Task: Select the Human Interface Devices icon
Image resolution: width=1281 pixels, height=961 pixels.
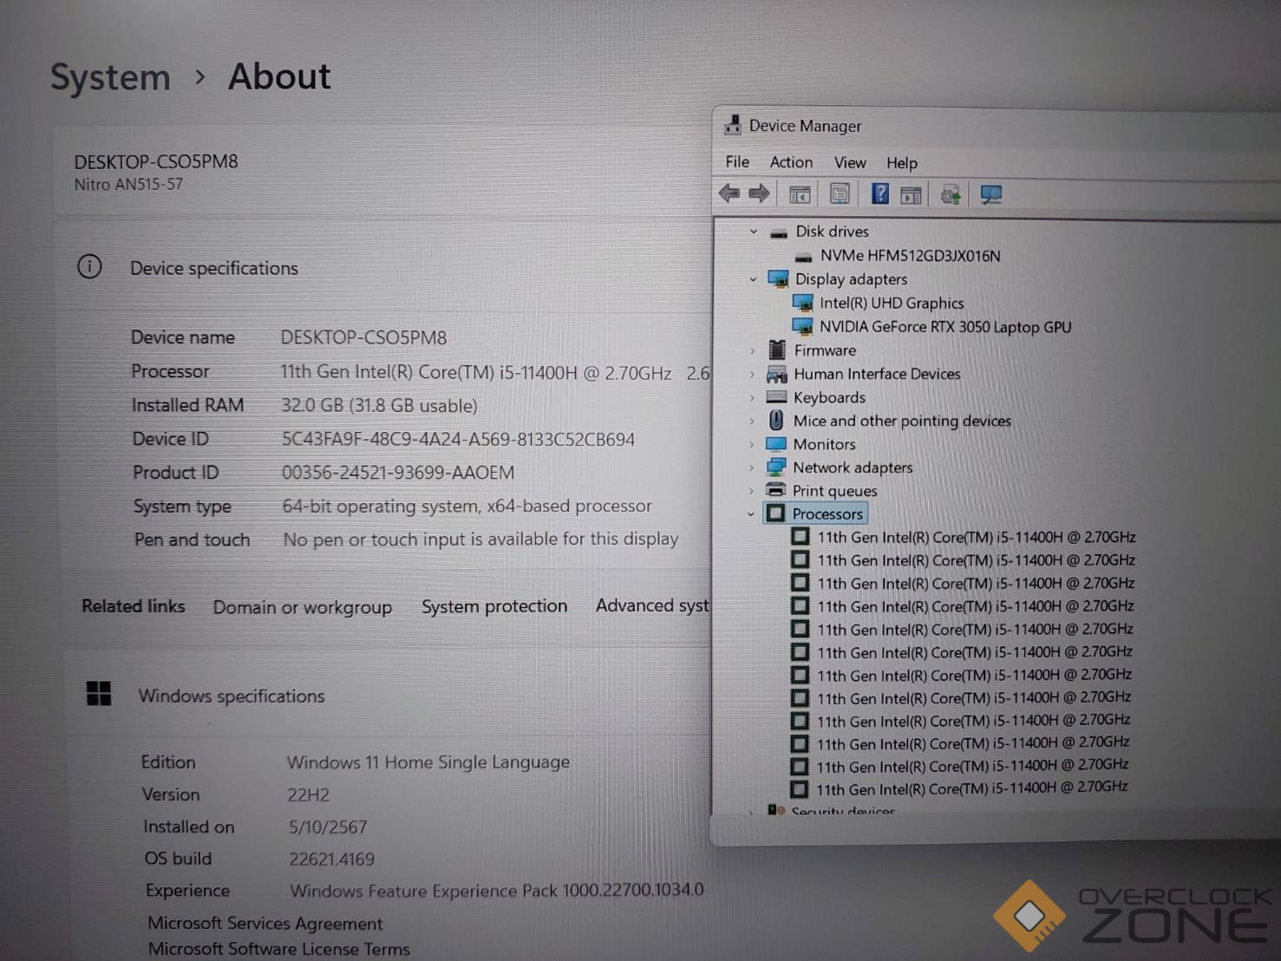Action: 776,375
